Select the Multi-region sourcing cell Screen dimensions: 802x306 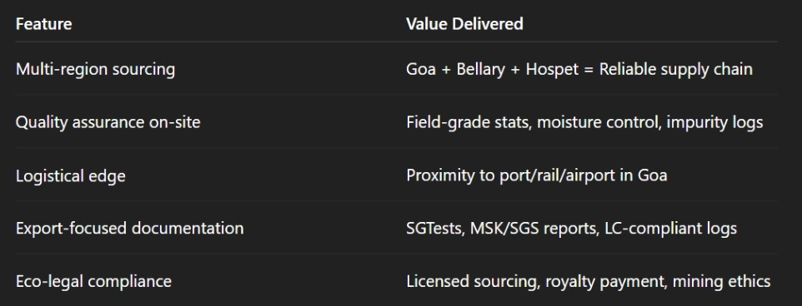(95, 69)
